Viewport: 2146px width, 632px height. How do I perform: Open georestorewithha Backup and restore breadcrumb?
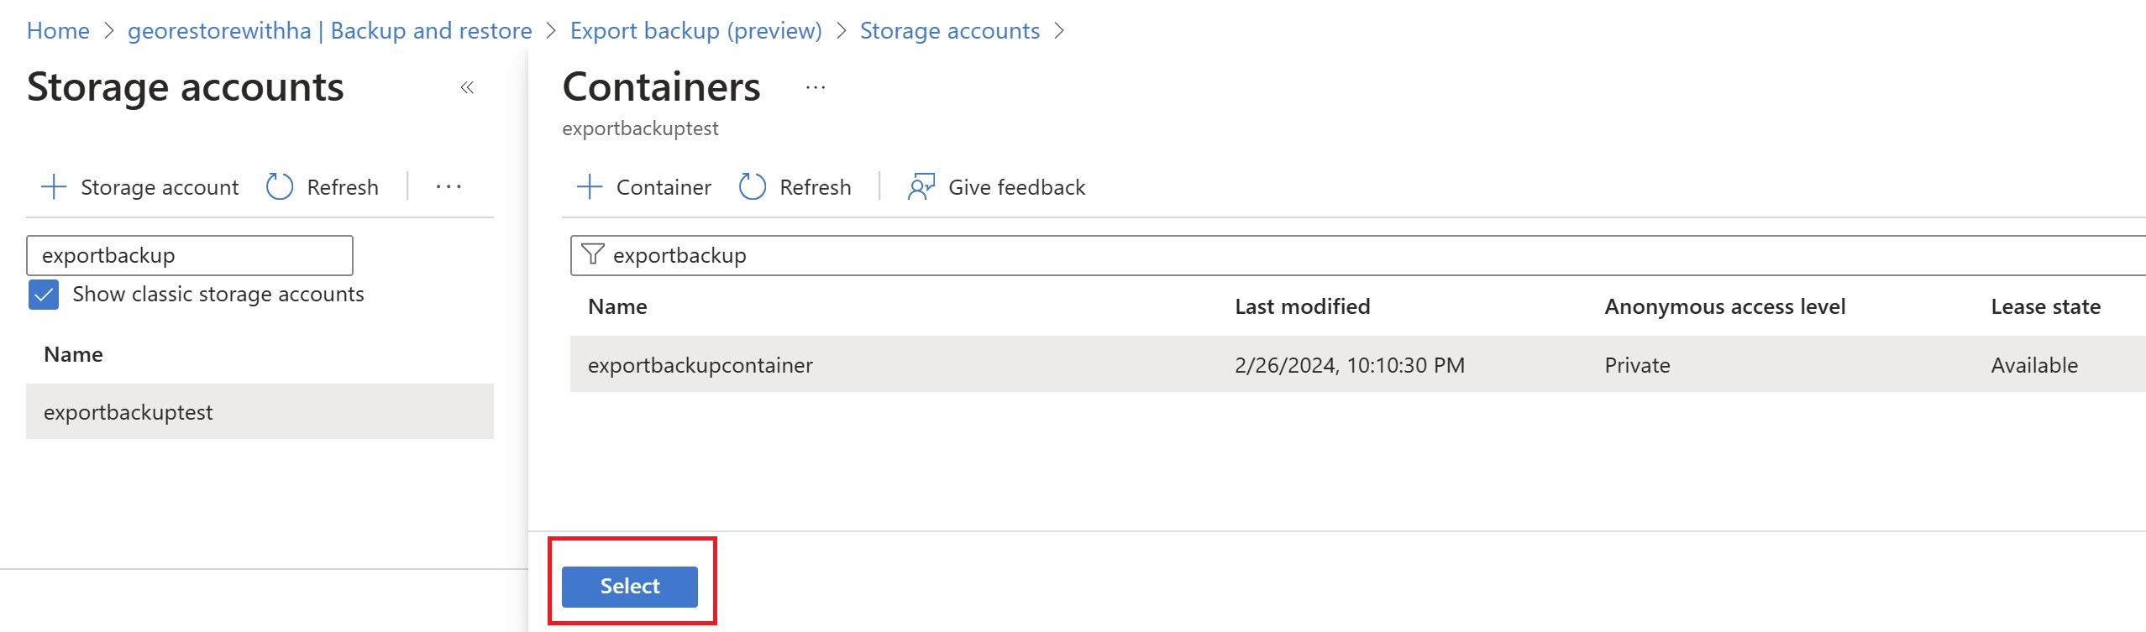point(329,31)
